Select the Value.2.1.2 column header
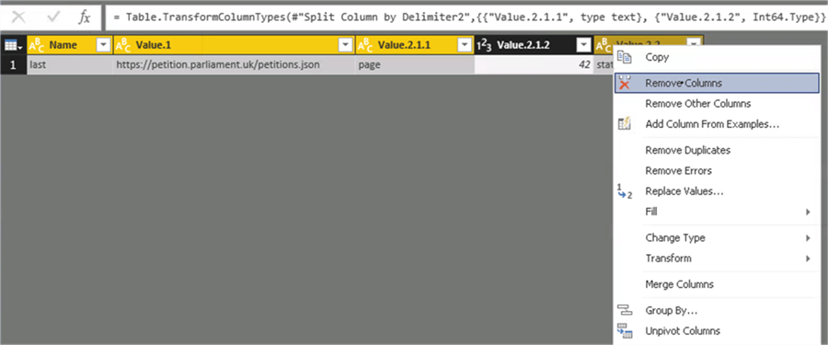828x345 pixels. [x=534, y=46]
